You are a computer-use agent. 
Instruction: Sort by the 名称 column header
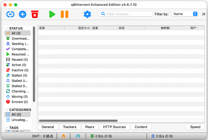(51, 28)
